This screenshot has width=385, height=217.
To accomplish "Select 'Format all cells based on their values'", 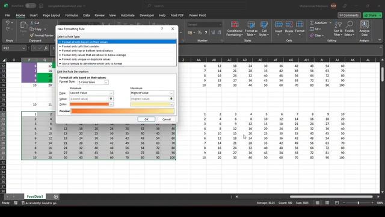I will pos(117,42).
